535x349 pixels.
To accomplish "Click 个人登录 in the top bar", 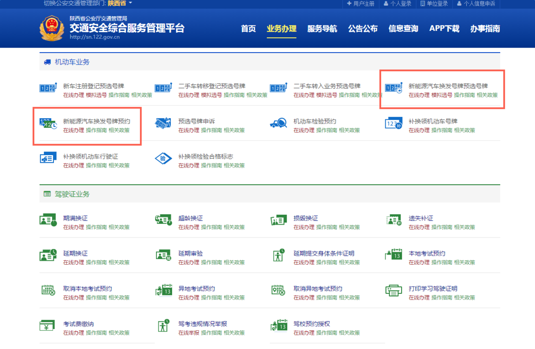I will [397, 4].
